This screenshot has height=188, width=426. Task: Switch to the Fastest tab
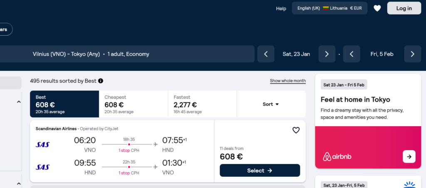click(x=203, y=104)
